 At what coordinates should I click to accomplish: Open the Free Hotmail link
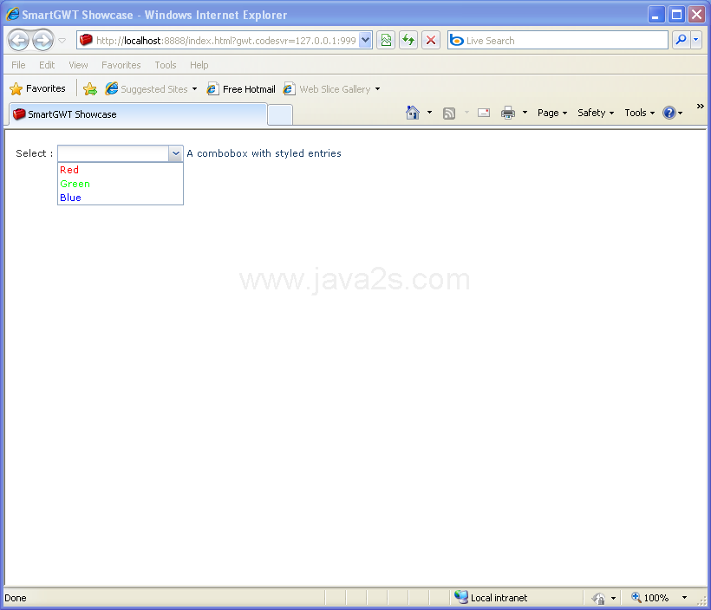241,89
